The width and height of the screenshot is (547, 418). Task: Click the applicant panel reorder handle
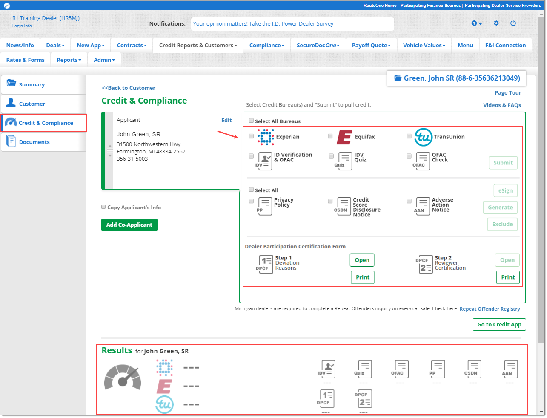(x=110, y=151)
